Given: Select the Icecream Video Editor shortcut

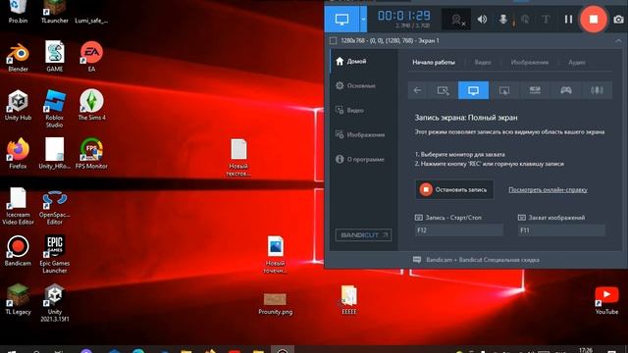Looking at the screenshot, I should click(18, 207).
